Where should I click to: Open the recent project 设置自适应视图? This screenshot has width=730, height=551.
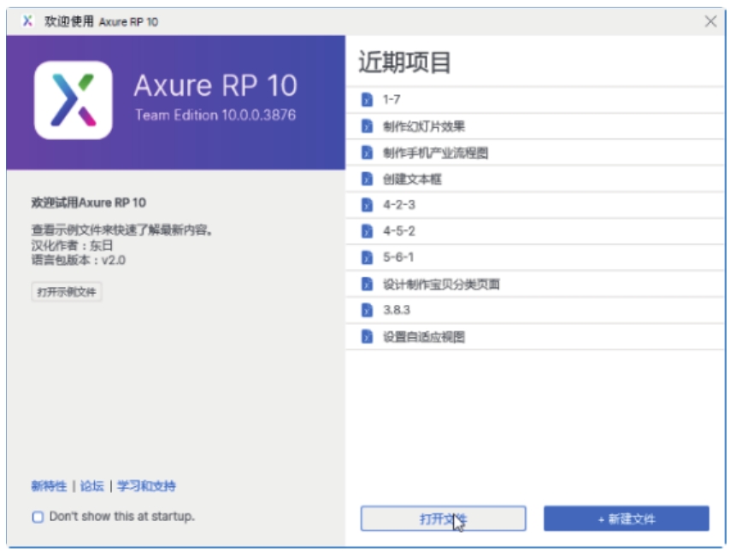424,337
